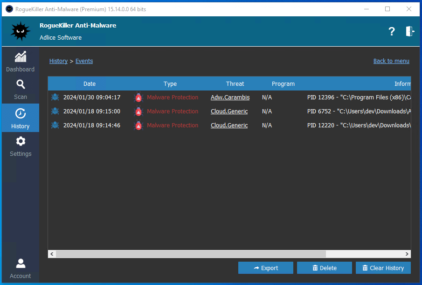Click the red bug icon beside Adw.Carambis row
The height and width of the screenshot is (285, 422).
tap(138, 97)
